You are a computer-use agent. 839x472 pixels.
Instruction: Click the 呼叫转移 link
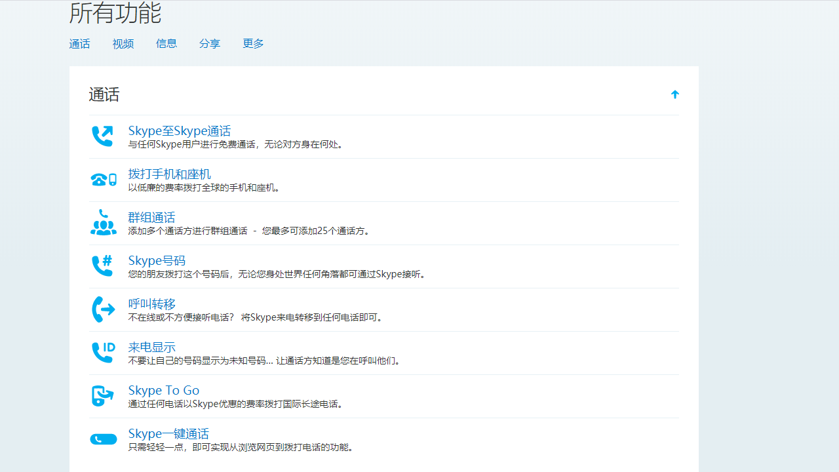[x=151, y=304]
